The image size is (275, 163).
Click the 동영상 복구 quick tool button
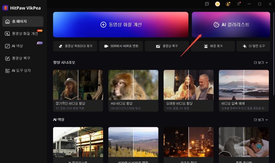tap(167, 46)
